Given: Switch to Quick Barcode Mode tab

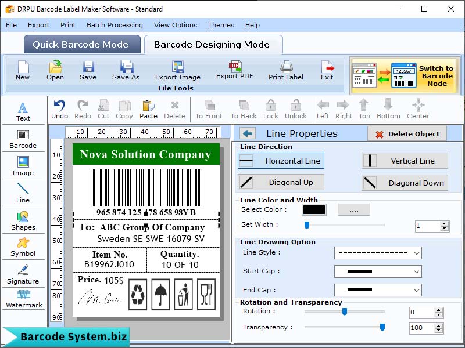Looking at the screenshot, I should 82,45.
